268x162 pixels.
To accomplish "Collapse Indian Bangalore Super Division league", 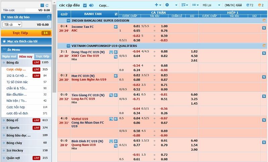I will (x=68, y=21).
